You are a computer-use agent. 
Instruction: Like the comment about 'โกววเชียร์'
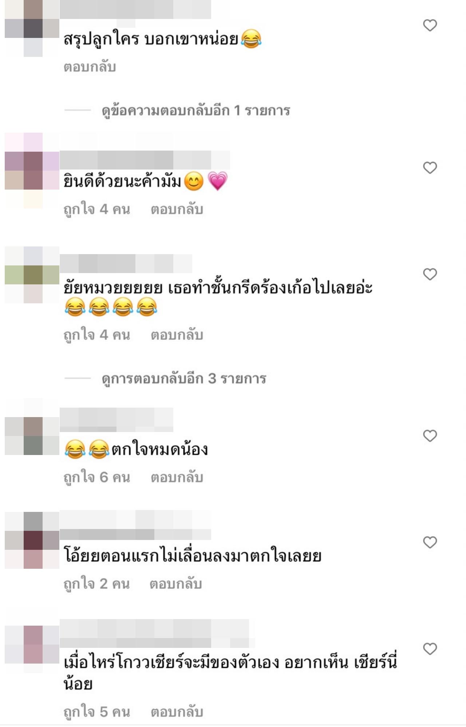(x=430, y=649)
